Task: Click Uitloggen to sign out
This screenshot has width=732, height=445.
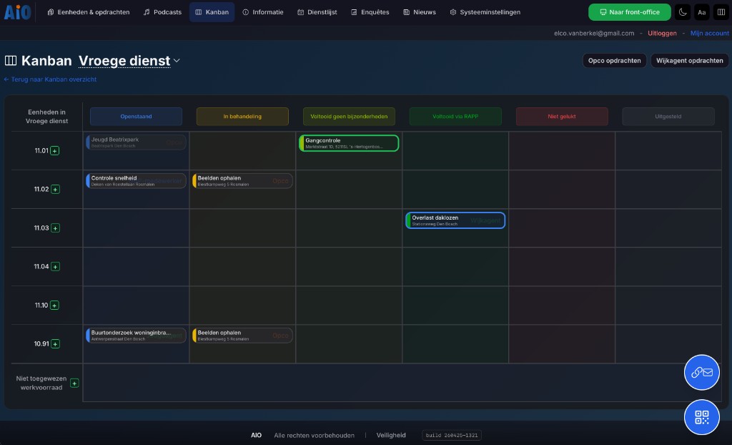Action: 661,34
